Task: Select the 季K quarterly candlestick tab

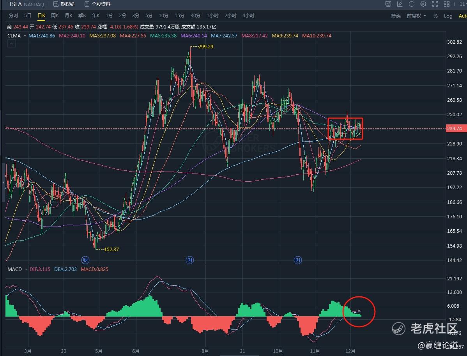Action: 82,16
